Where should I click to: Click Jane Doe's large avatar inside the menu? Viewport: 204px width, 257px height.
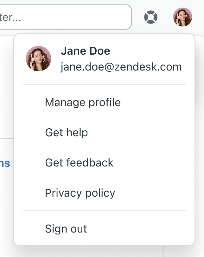tap(39, 58)
